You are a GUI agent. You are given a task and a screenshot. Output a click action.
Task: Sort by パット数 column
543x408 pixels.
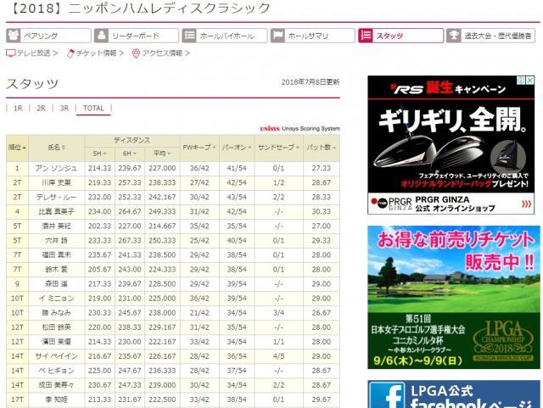coord(322,148)
